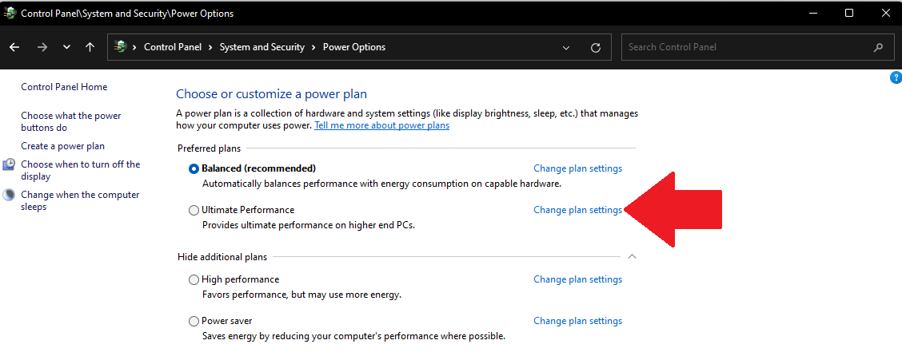Open Tell me more about power plans
Image resolution: width=902 pixels, height=356 pixels.
tap(382, 125)
